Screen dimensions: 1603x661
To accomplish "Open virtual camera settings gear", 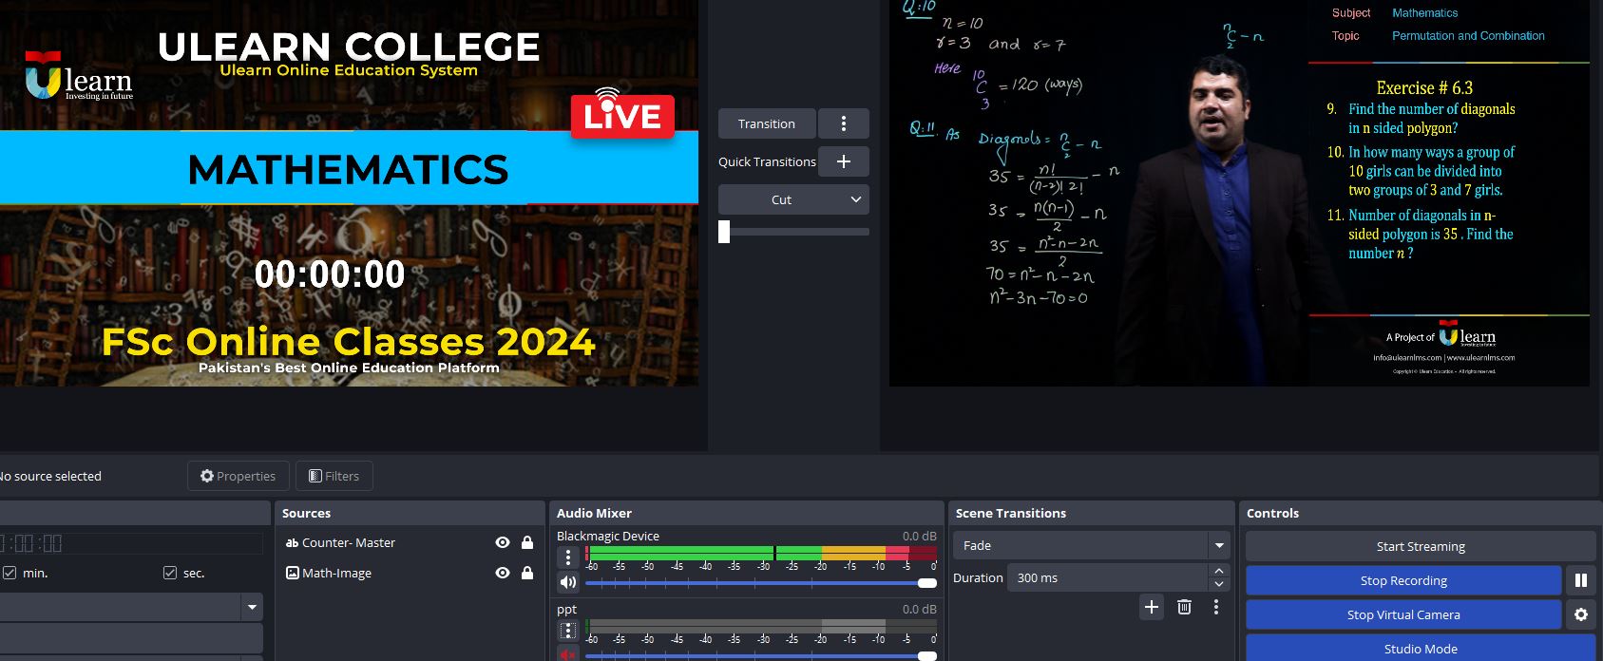I will (x=1580, y=614).
